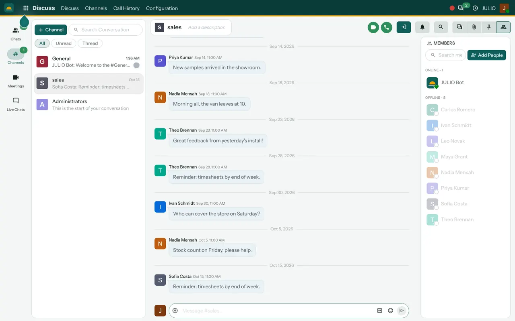The image size is (515, 321).
Task: Create a new Channel
Action: pos(51,30)
